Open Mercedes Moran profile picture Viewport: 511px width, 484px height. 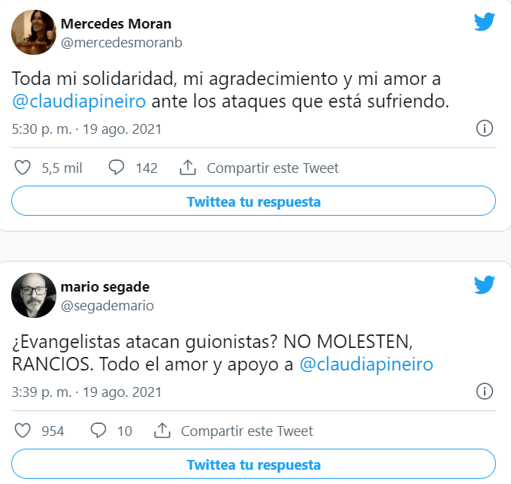[x=34, y=32]
